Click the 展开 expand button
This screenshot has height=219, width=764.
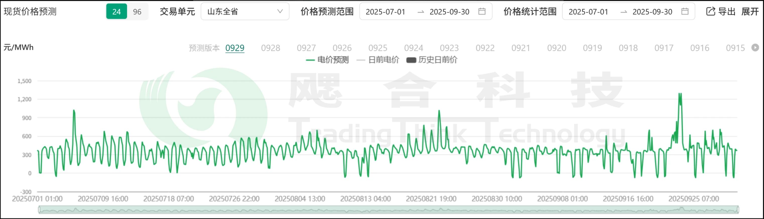(x=750, y=12)
